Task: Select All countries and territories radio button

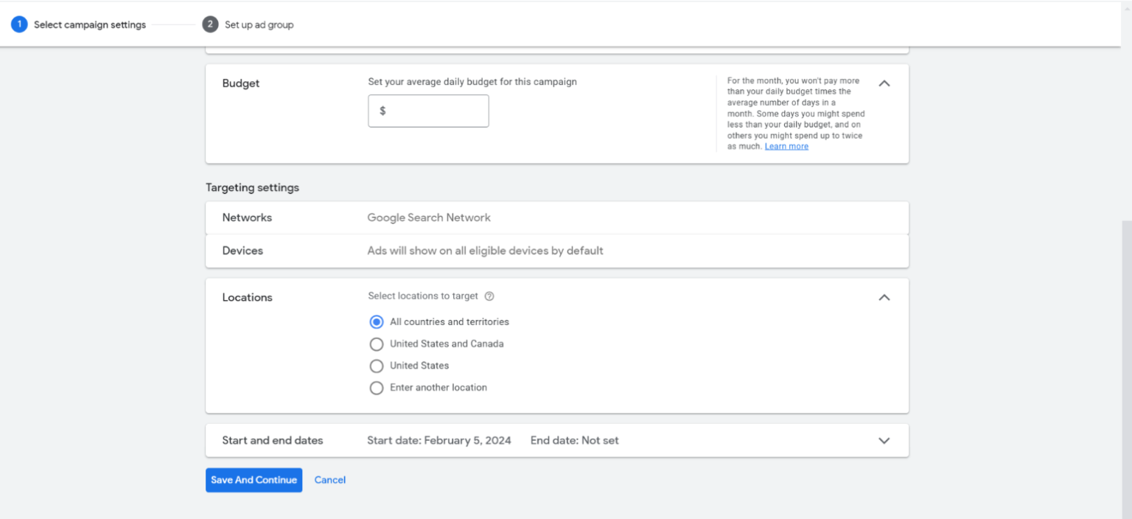Action: point(377,322)
